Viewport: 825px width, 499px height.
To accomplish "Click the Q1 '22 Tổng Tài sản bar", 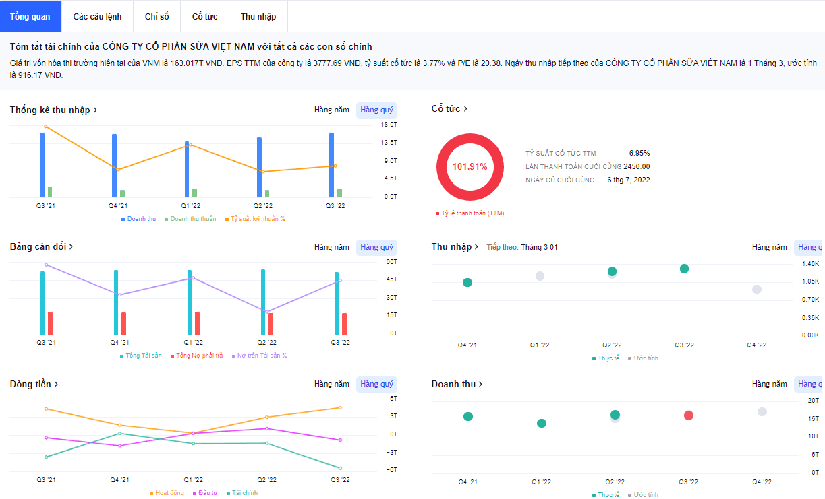I will 190,302.
